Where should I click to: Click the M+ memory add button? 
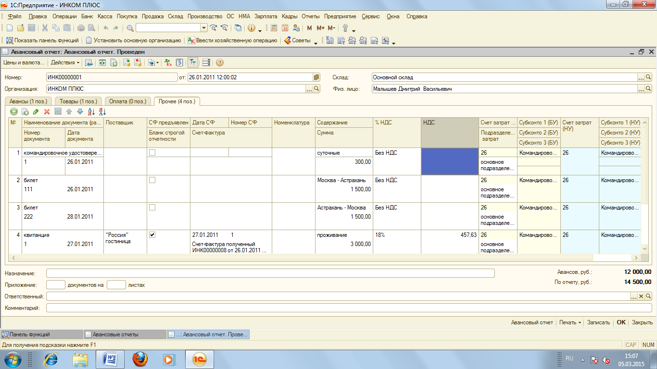pos(320,28)
